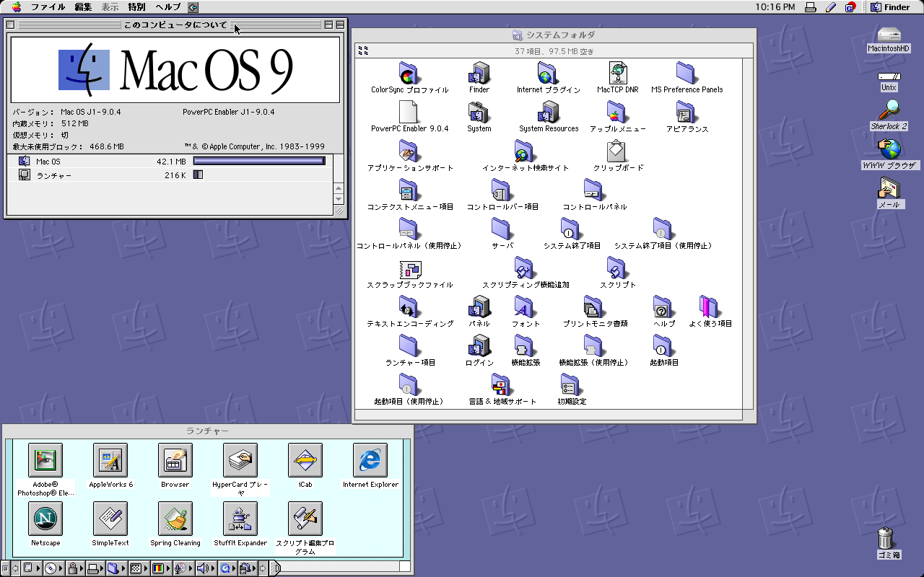Click the Mac OS memory usage bar

(x=259, y=161)
